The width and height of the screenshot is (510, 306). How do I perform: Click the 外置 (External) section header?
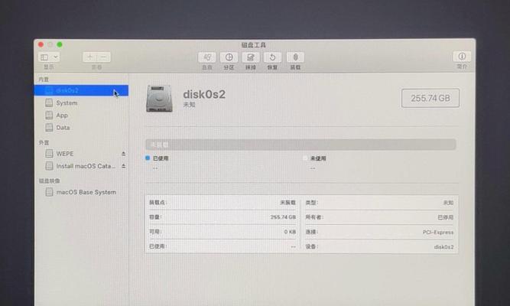point(44,142)
